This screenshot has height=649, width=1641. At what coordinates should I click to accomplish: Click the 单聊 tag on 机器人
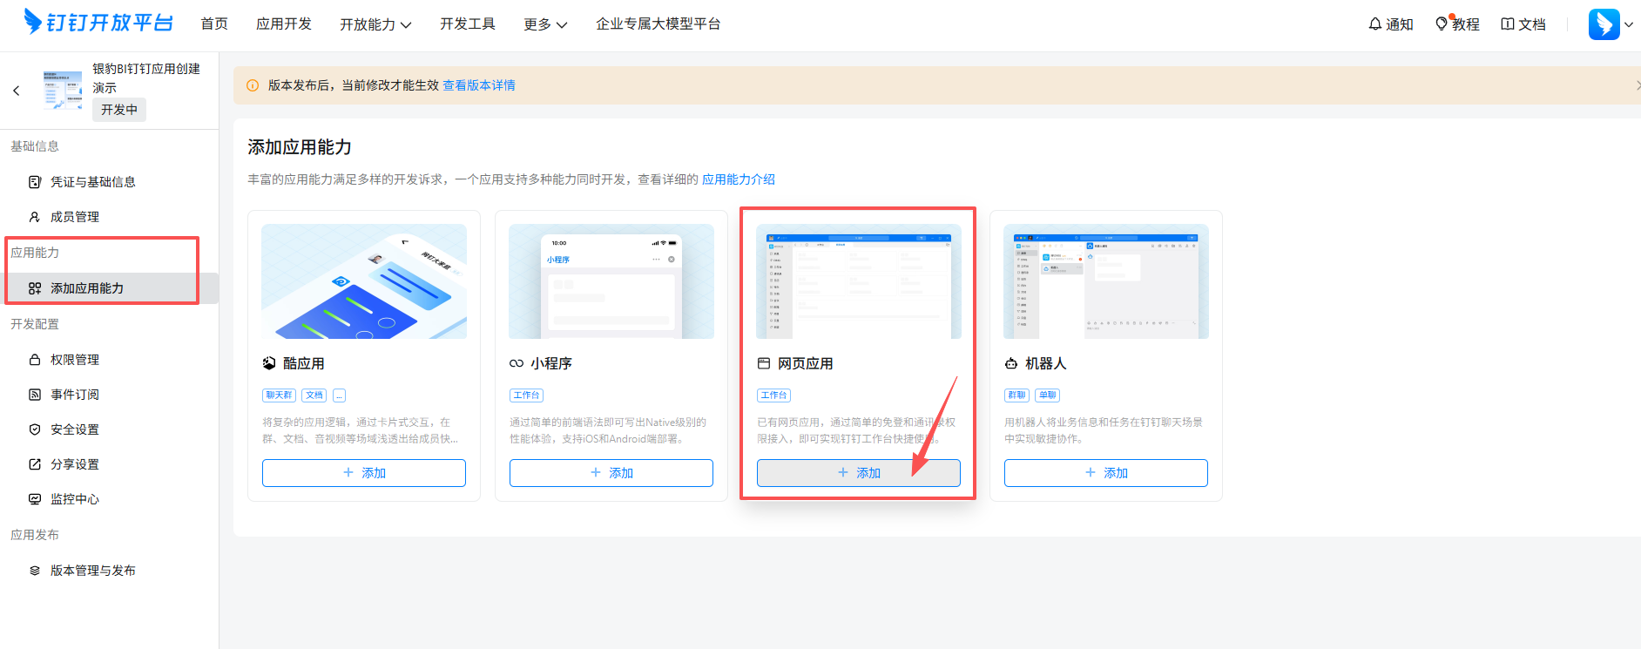pos(1048,395)
